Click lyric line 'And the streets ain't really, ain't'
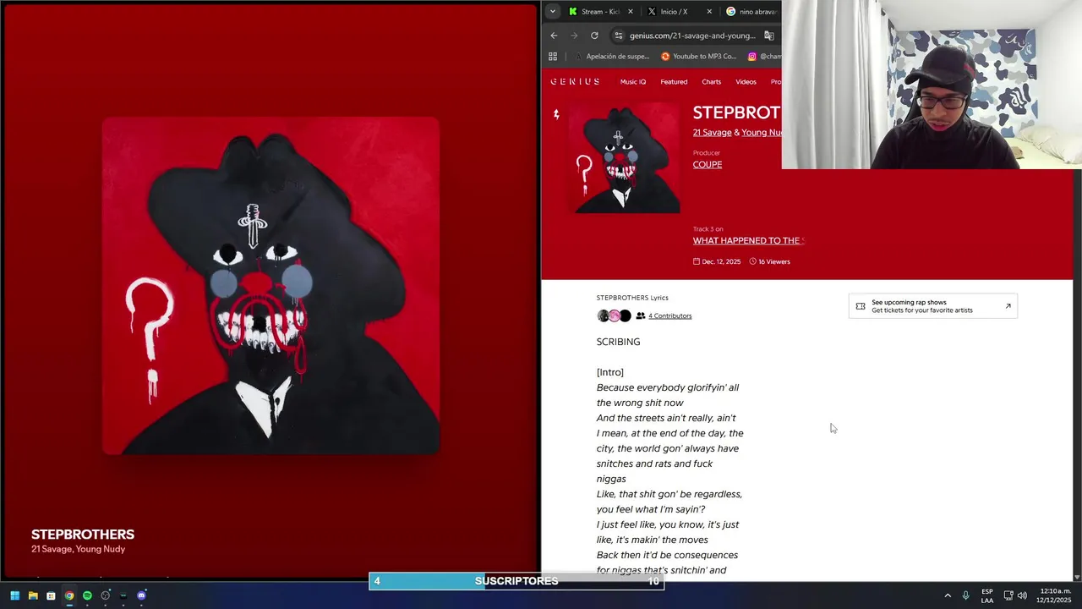Viewport: 1082px width, 609px height. [666, 418]
